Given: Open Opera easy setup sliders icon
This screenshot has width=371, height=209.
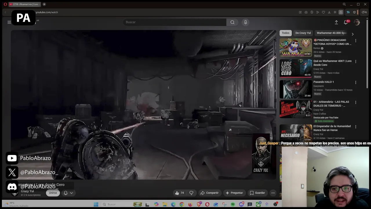Looking at the screenshot, I should coord(335,12).
